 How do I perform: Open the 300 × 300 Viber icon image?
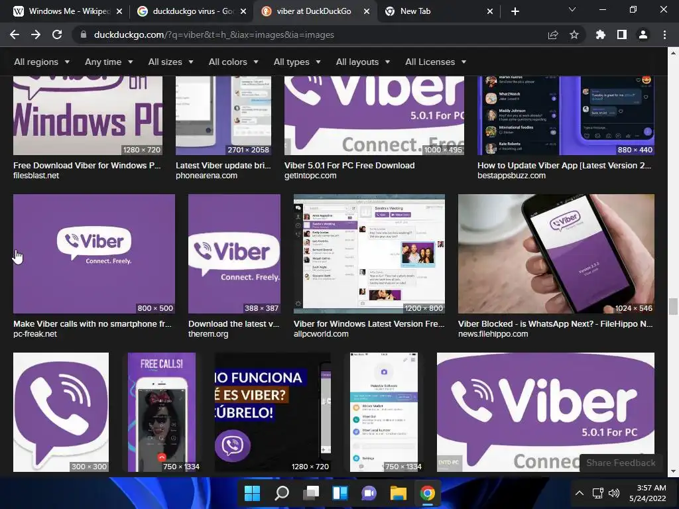[x=61, y=412]
